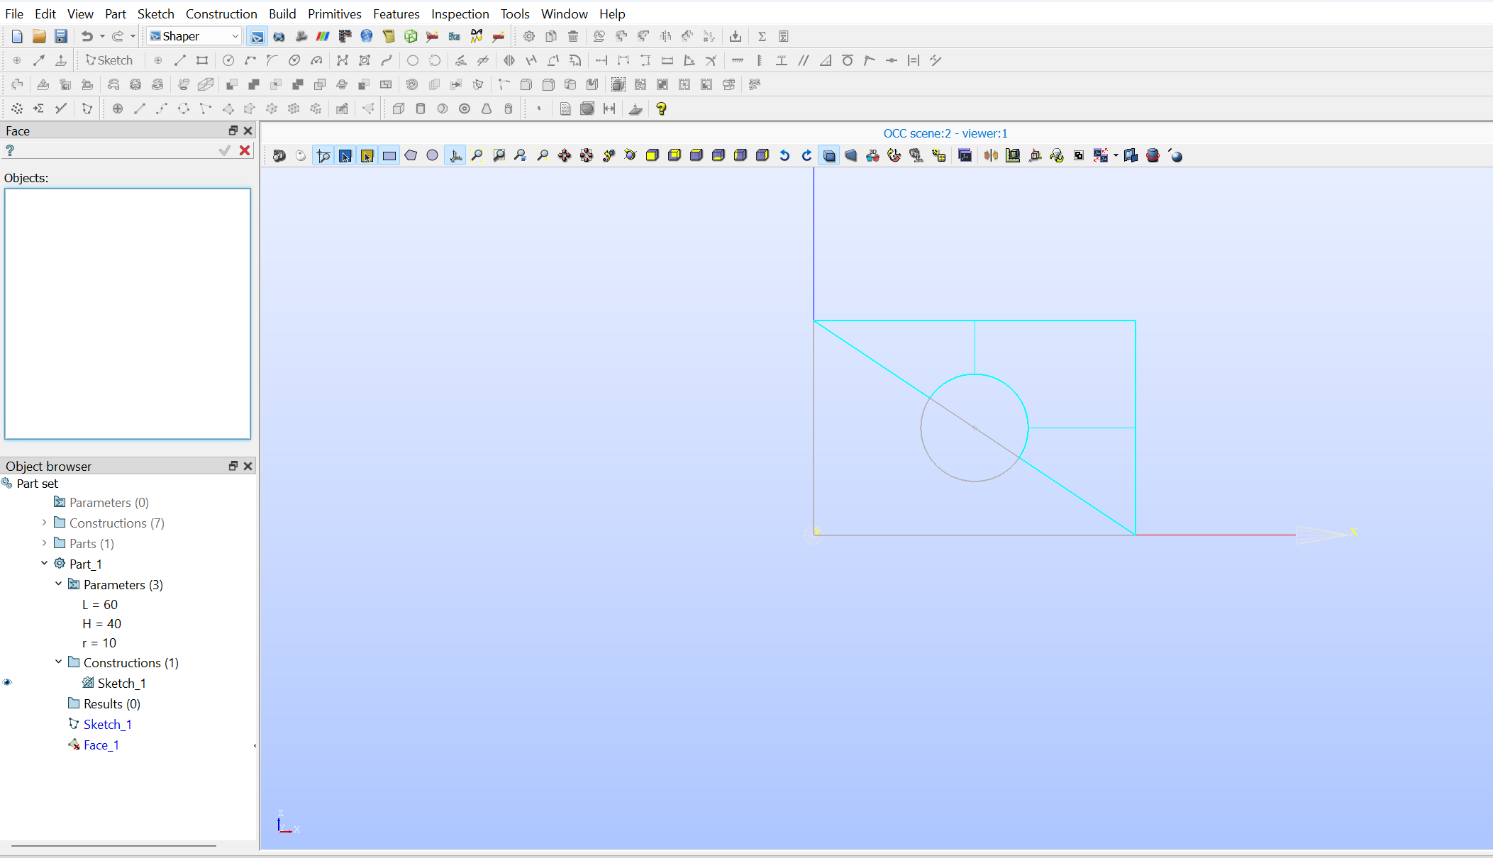
Task: Start the Sketch tool
Action: coord(109,60)
